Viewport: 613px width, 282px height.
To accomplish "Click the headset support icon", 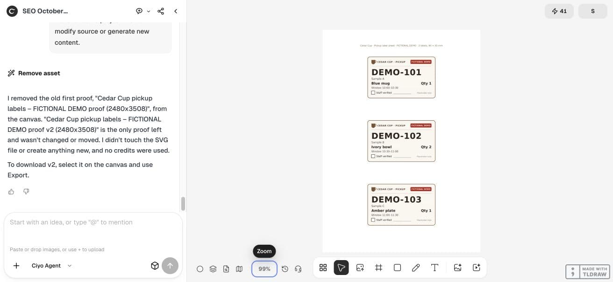I will (x=298, y=269).
